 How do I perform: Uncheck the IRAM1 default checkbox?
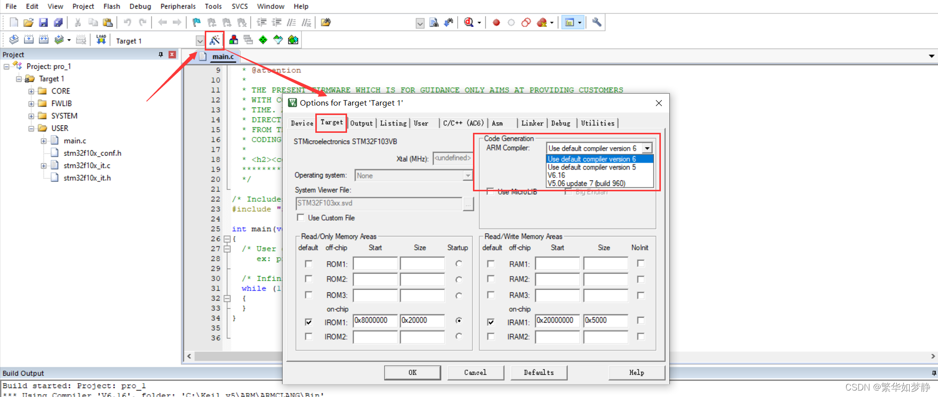coord(491,322)
